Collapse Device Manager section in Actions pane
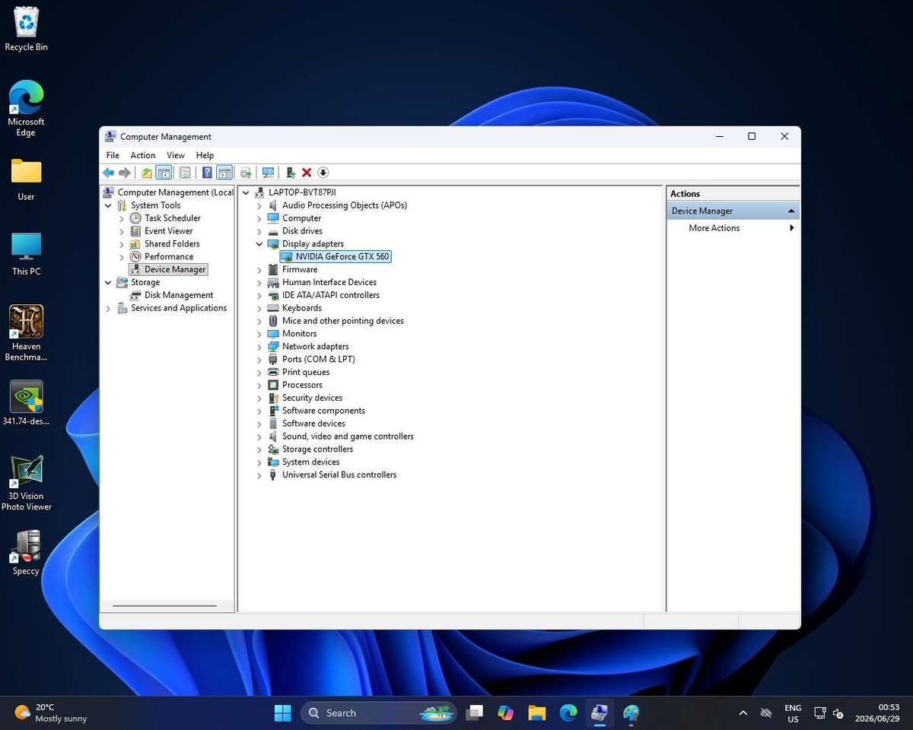This screenshot has width=913, height=730. point(791,211)
